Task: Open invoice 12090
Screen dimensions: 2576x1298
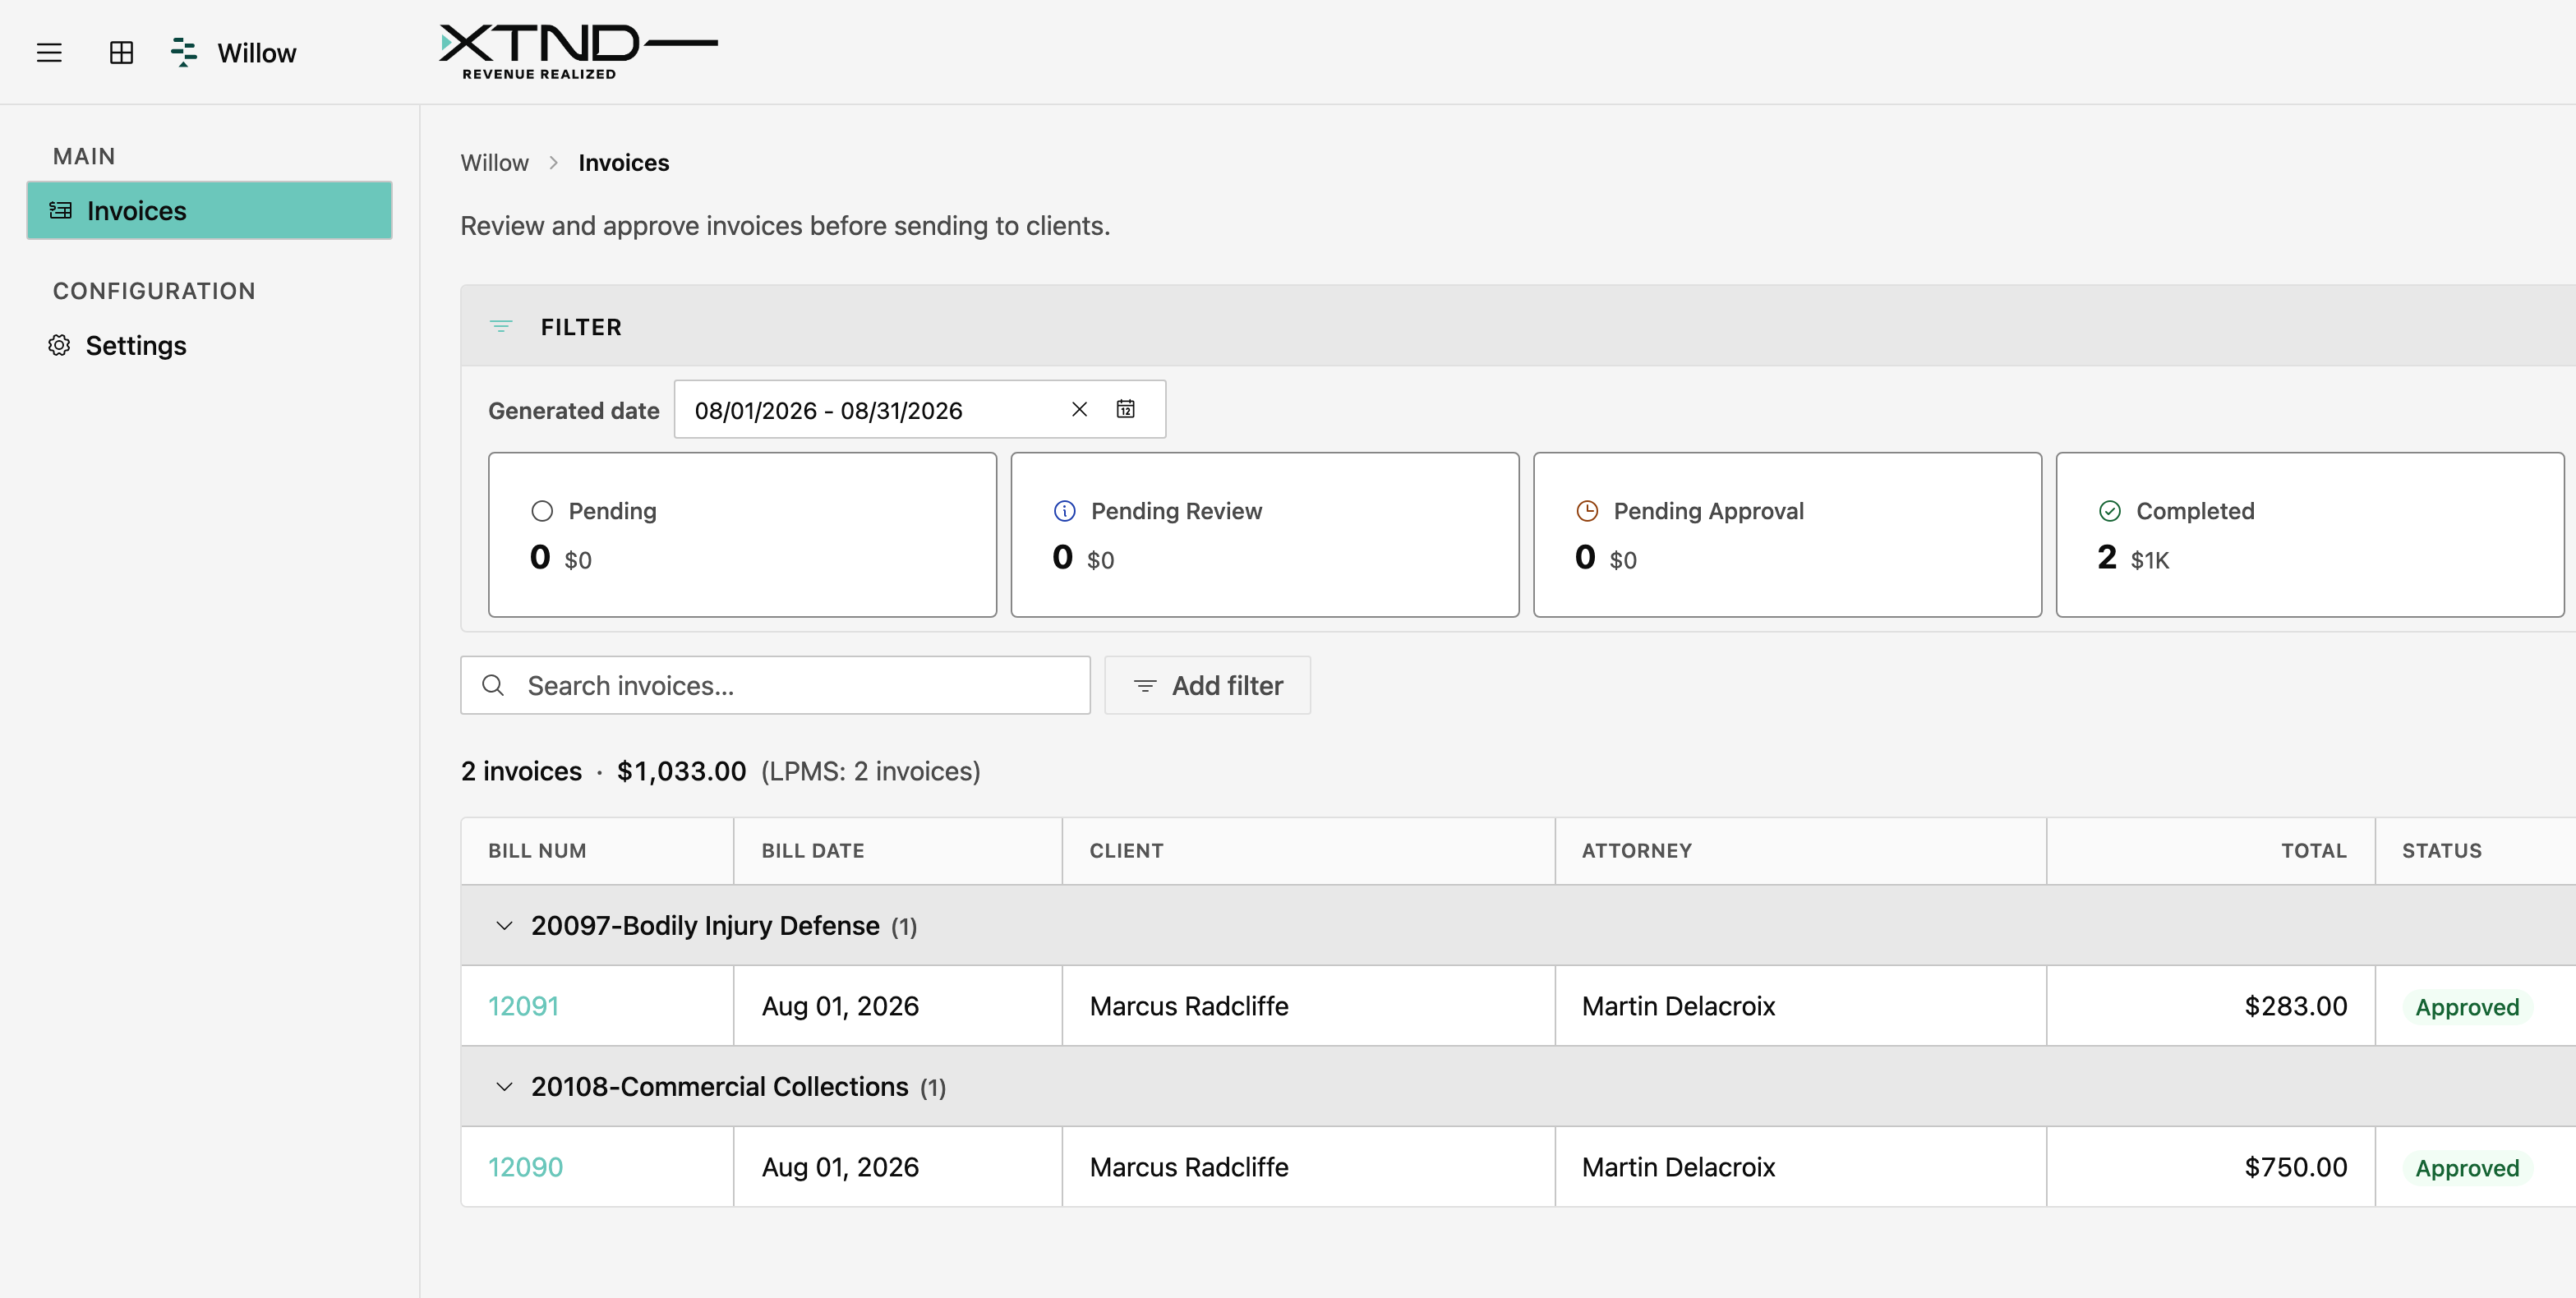Action: [525, 1167]
